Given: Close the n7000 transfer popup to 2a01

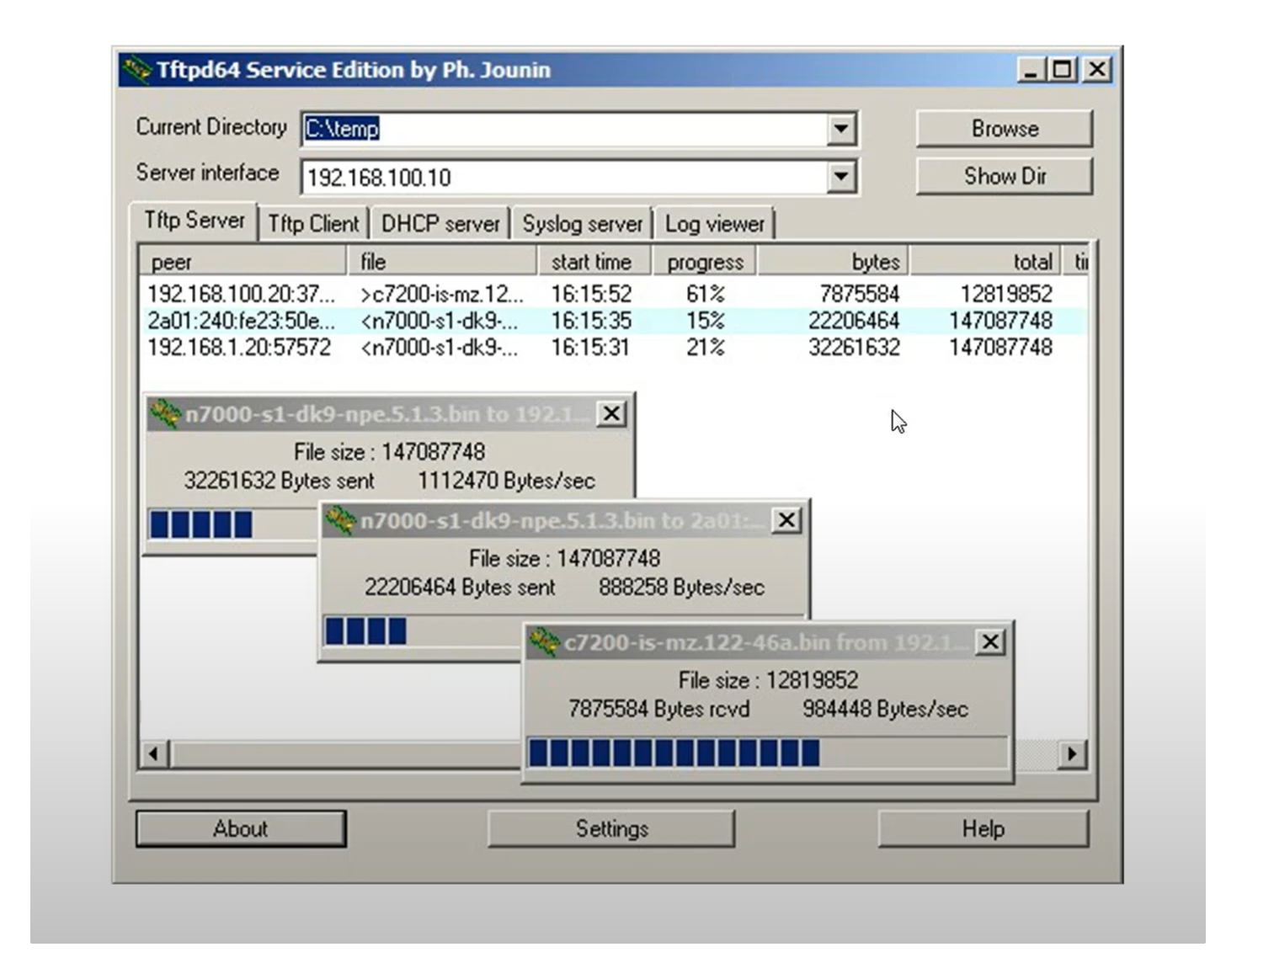Looking at the screenshot, I should [x=786, y=520].
